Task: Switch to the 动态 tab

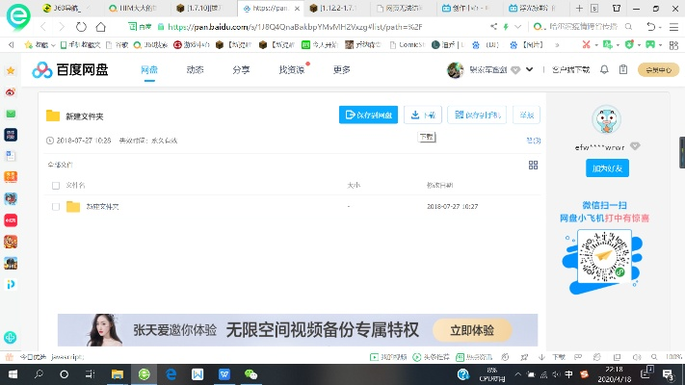Action: (x=195, y=70)
